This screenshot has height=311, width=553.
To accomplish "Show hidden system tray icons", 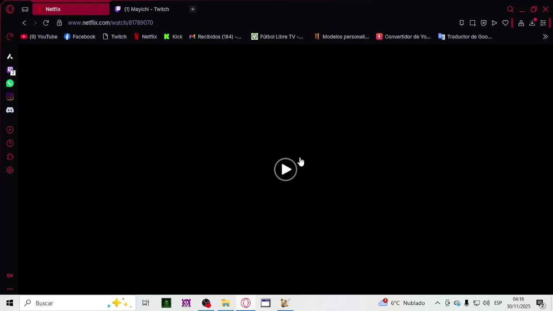I will click(x=437, y=303).
